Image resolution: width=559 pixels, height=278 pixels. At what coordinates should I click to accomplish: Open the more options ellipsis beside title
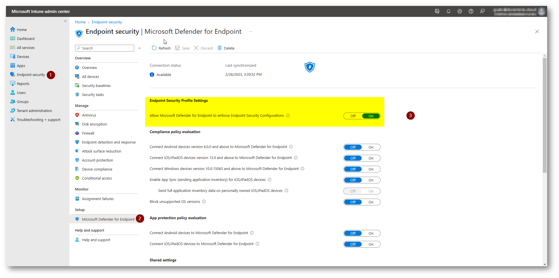pyautogui.click(x=251, y=32)
